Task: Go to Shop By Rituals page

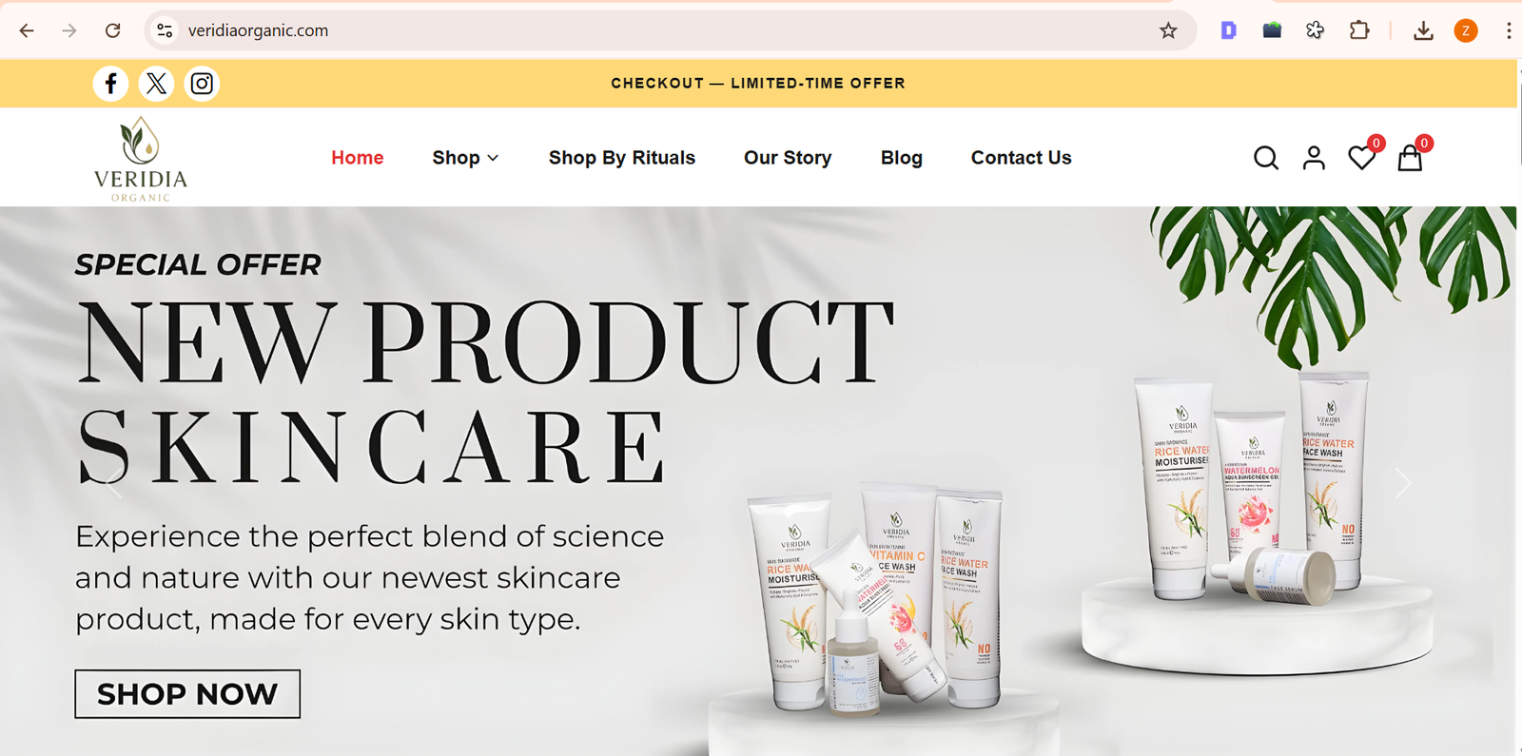Action: coord(622,158)
